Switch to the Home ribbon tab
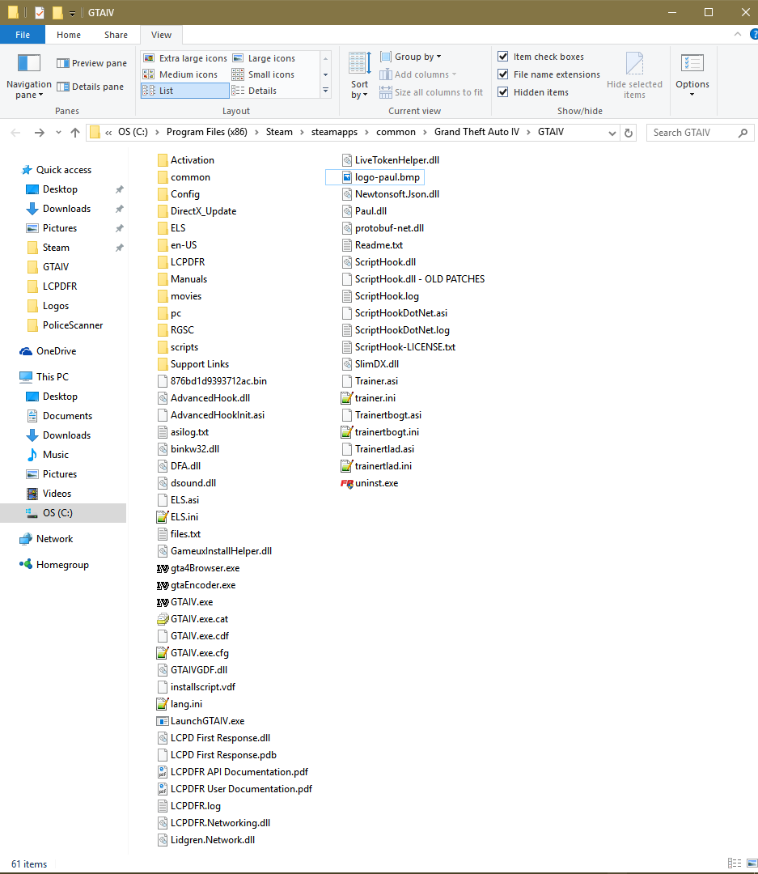The height and width of the screenshot is (874, 758). pos(69,35)
